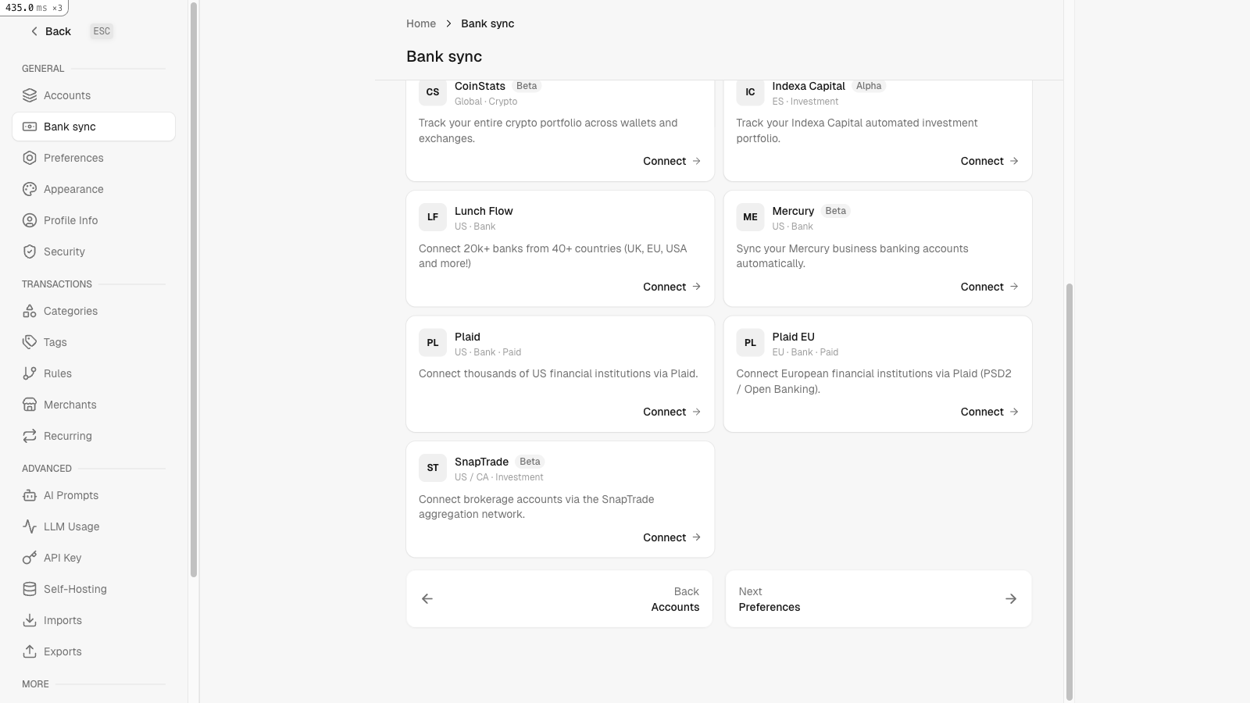Viewport: 1250px width, 703px height.
Task: Click the Preferences gear icon
Action: 30,158
